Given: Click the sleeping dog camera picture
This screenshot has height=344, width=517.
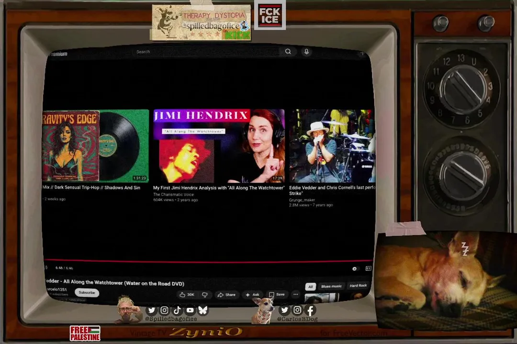Looking at the screenshot, I should [x=447, y=280].
